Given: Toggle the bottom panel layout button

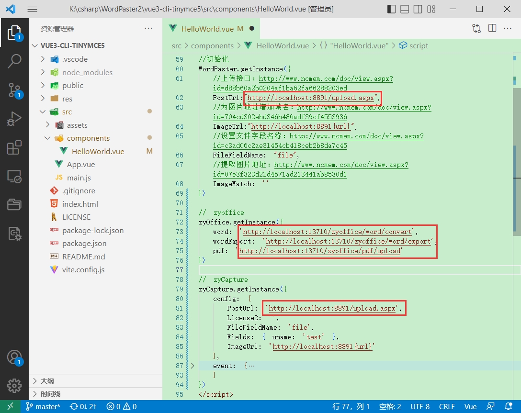Looking at the screenshot, I should [405, 9].
